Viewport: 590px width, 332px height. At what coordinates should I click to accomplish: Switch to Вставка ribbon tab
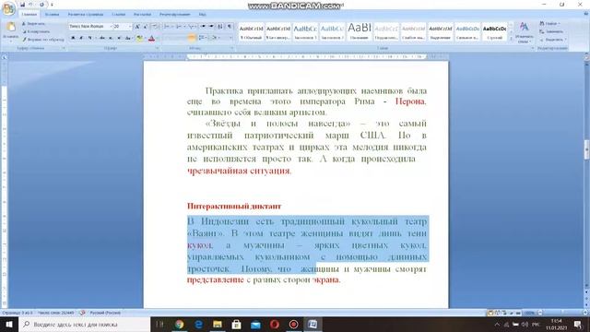(52, 15)
